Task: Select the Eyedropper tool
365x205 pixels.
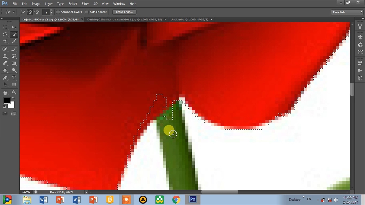Action: (14, 42)
